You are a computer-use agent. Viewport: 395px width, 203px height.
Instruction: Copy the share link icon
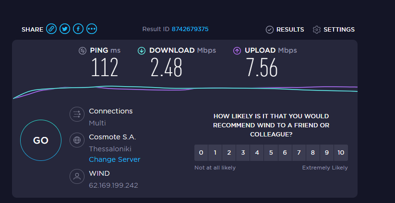[x=51, y=29]
